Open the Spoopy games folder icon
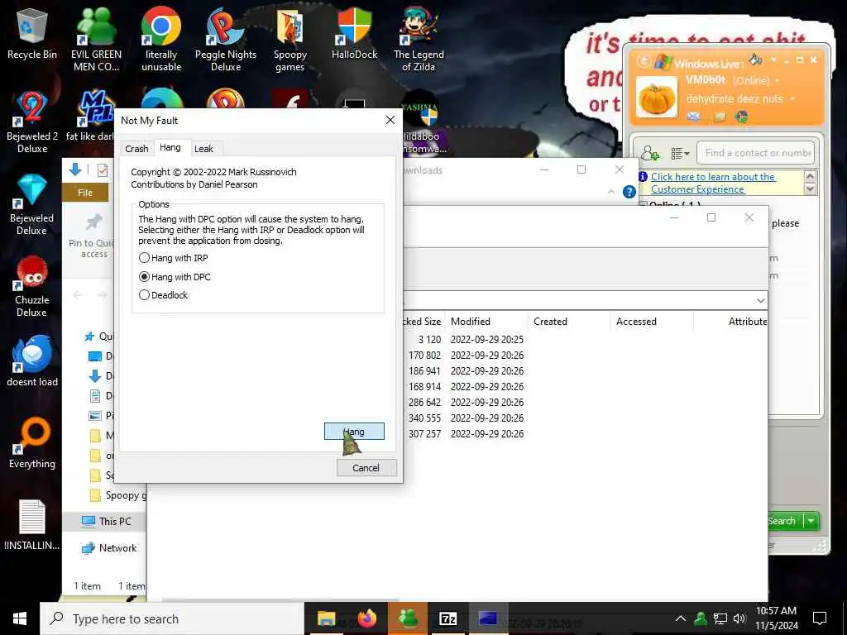 [290, 40]
